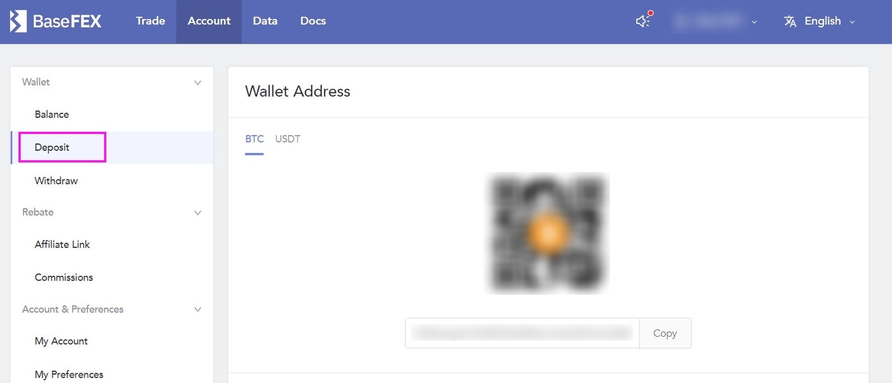Screen dimensions: 892x383
Task: Click the language translate icon
Action: point(790,22)
